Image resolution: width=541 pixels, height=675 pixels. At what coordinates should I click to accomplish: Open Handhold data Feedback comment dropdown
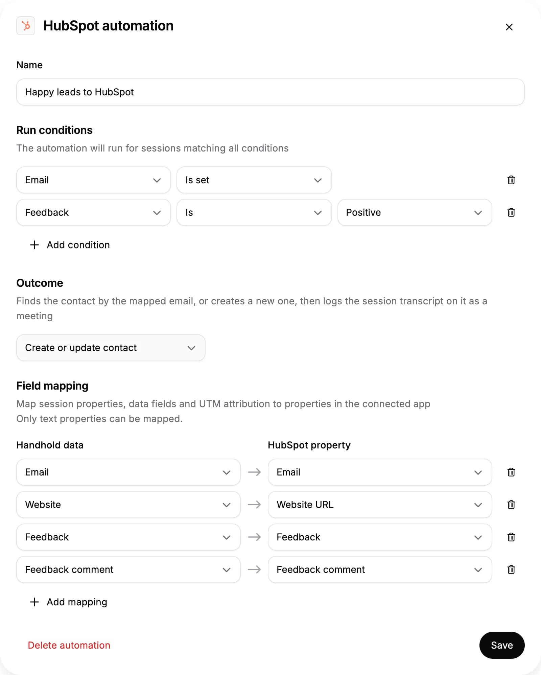tap(128, 569)
